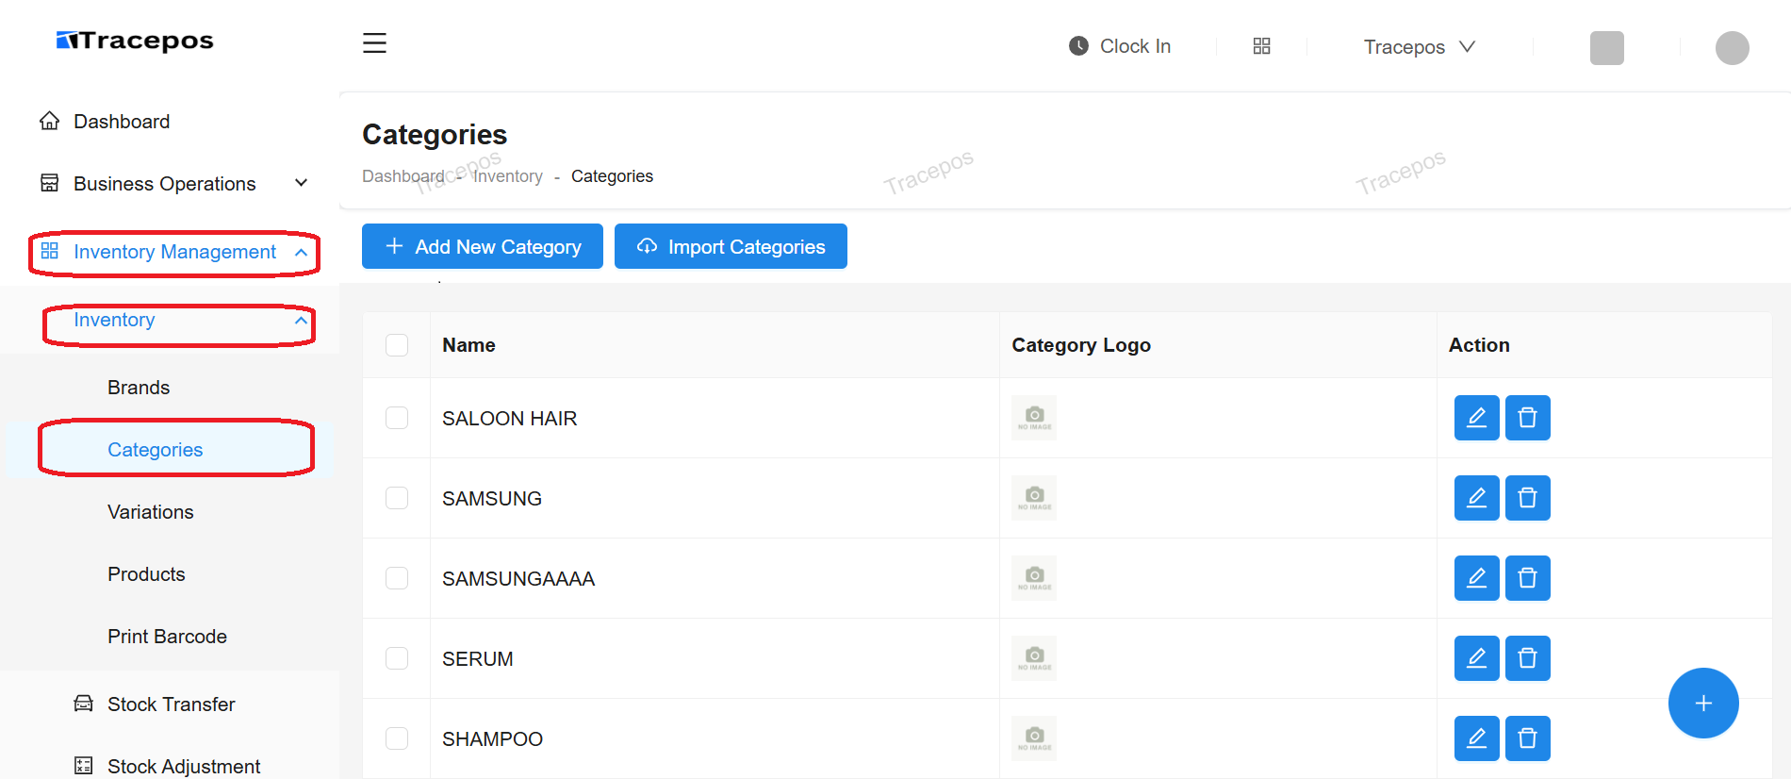The height and width of the screenshot is (779, 1791).
Task: Open the Tracepos account dropdown
Action: (1419, 47)
